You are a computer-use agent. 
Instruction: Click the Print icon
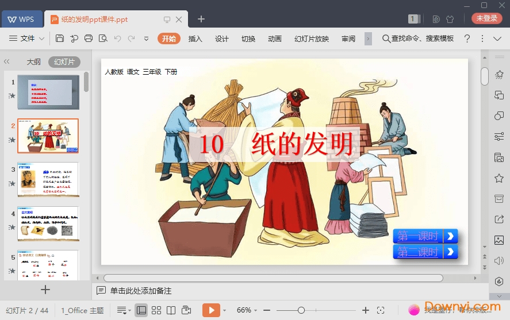point(89,38)
